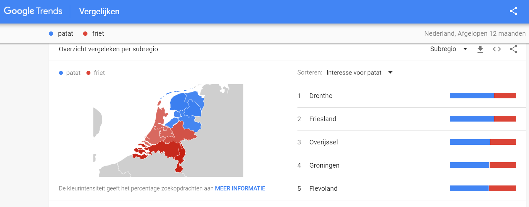
Task: Share the subregion comparison widget
Action: [x=513, y=49]
